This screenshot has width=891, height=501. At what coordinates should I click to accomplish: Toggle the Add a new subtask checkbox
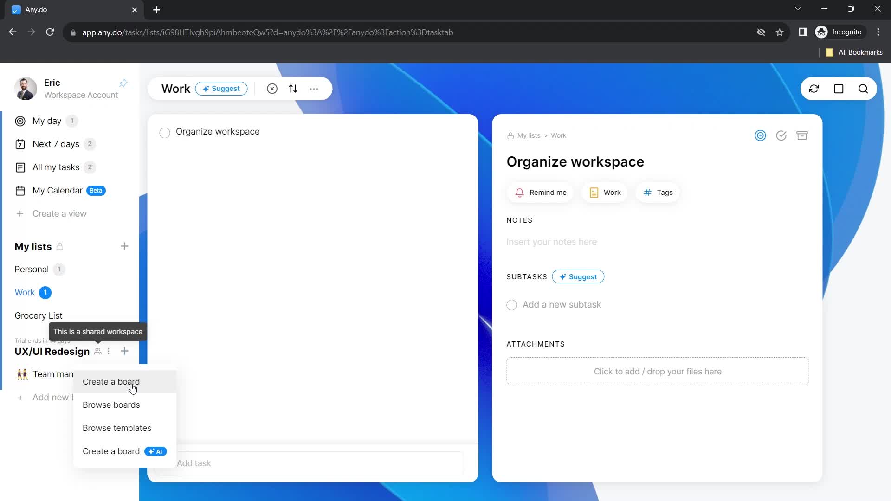[511, 305]
